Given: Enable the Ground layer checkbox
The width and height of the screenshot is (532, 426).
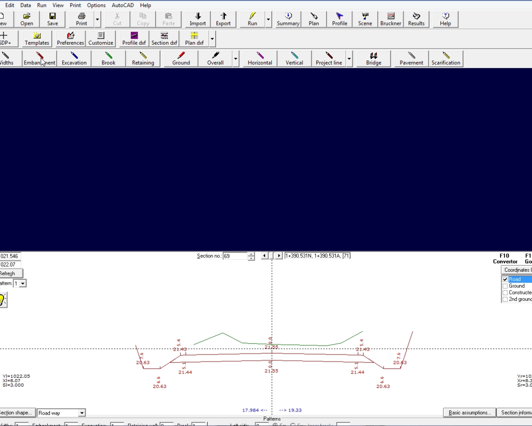Looking at the screenshot, I should (x=505, y=286).
